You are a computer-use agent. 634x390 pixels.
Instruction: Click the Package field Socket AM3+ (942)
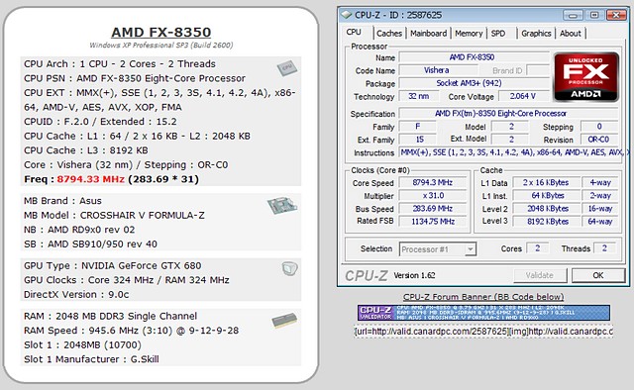pos(474,83)
